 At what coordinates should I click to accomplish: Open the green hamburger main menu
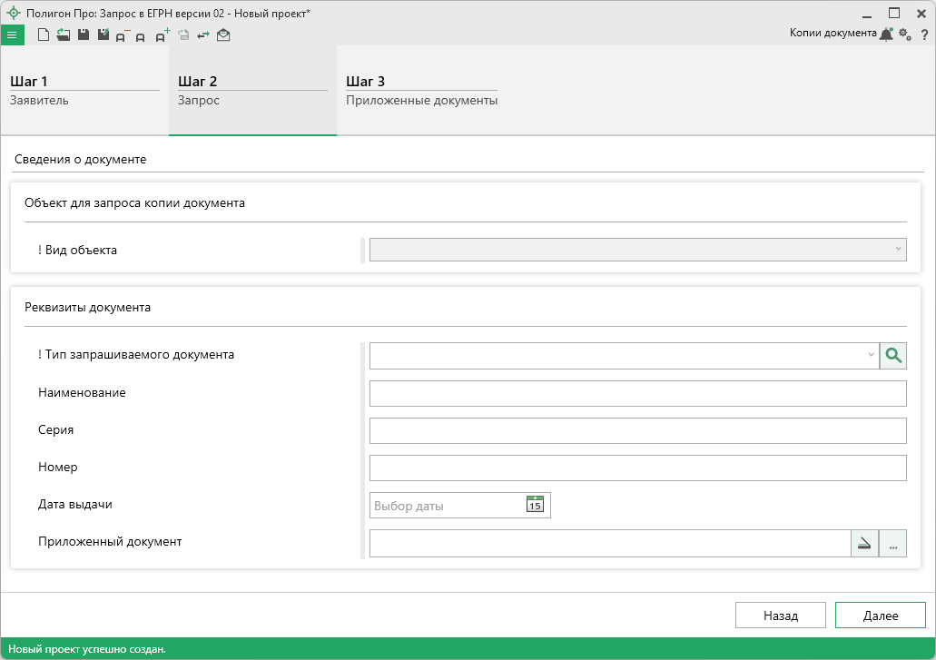[12, 35]
